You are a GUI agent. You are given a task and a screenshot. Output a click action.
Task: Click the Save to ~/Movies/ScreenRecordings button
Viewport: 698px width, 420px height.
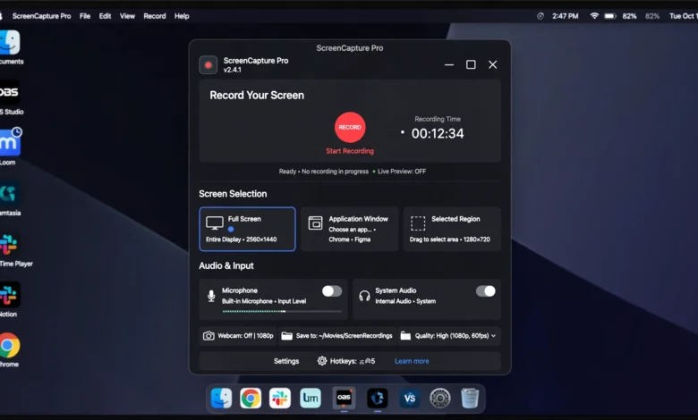pyautogui.click(x=337, y=336)
